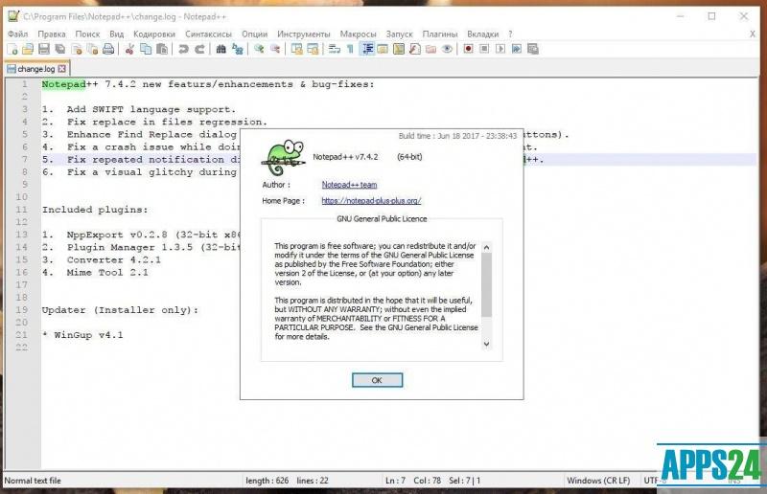Click the Undo arrow icon

pyautogui.click(x=183, y=49)
